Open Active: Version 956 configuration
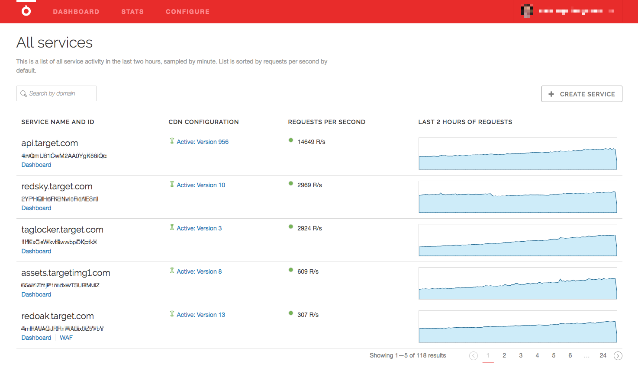 pyautogui.click(x=203, y=142)
